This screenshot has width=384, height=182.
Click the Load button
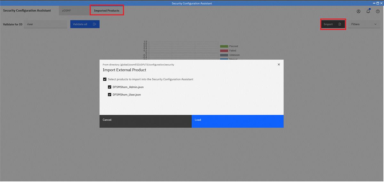point(237,121)
